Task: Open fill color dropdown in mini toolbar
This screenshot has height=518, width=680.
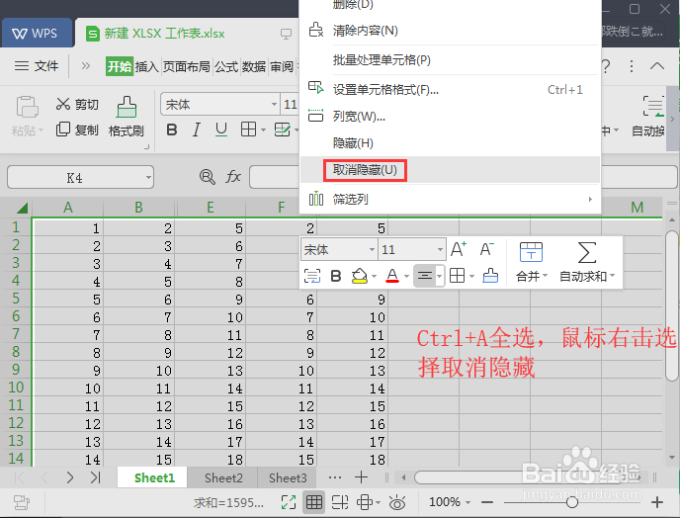Action: pyautogui.click(x=374, y=276)
